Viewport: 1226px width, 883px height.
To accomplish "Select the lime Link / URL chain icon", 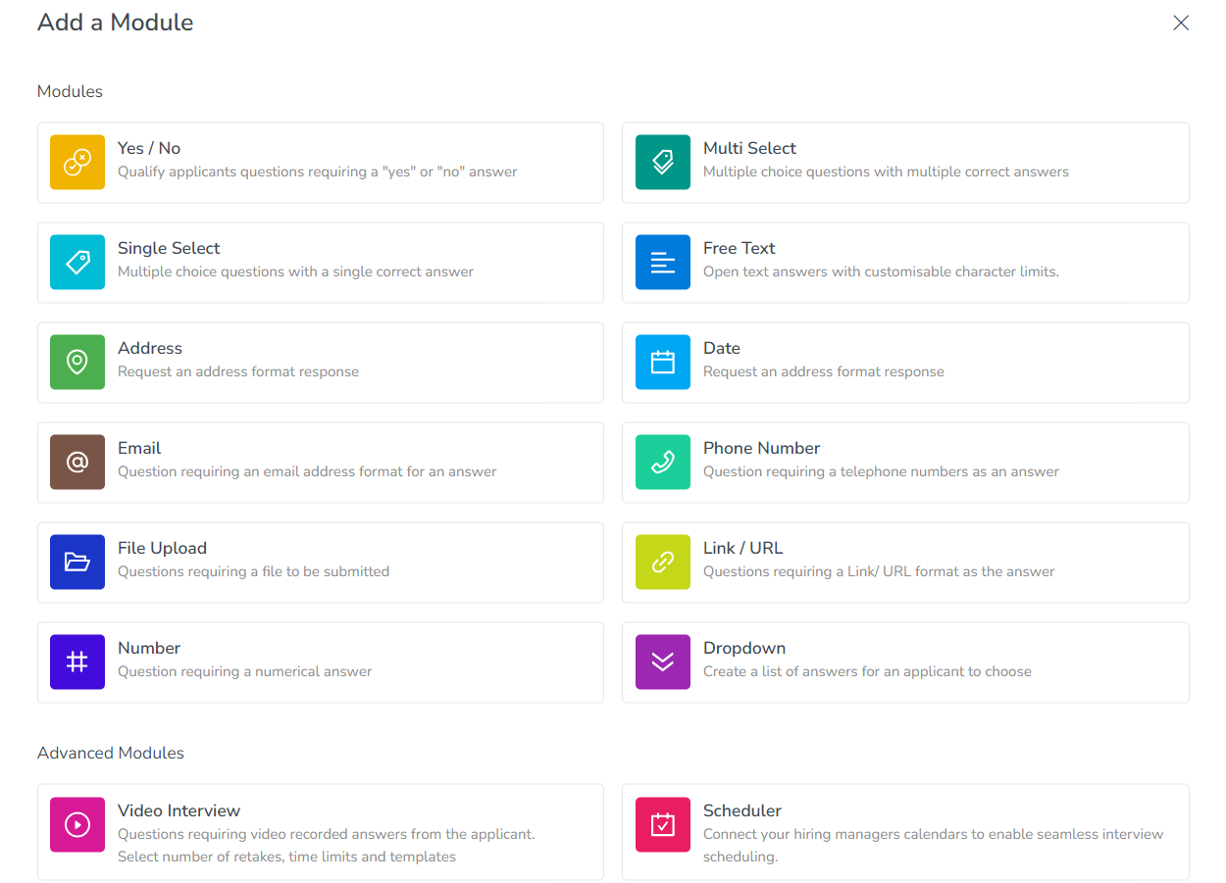I will point(663,563).
